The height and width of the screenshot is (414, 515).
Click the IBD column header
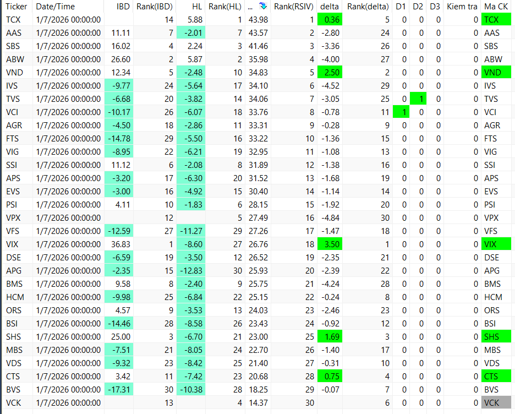pos(123,6)
